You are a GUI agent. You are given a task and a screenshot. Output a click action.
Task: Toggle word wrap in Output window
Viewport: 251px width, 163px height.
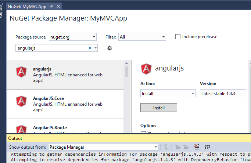207,147
